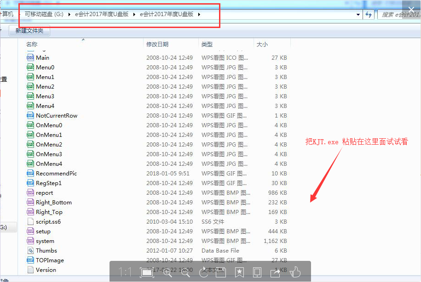Click the BMP icon beside report
421x282 pixels.
coord(30,193)
